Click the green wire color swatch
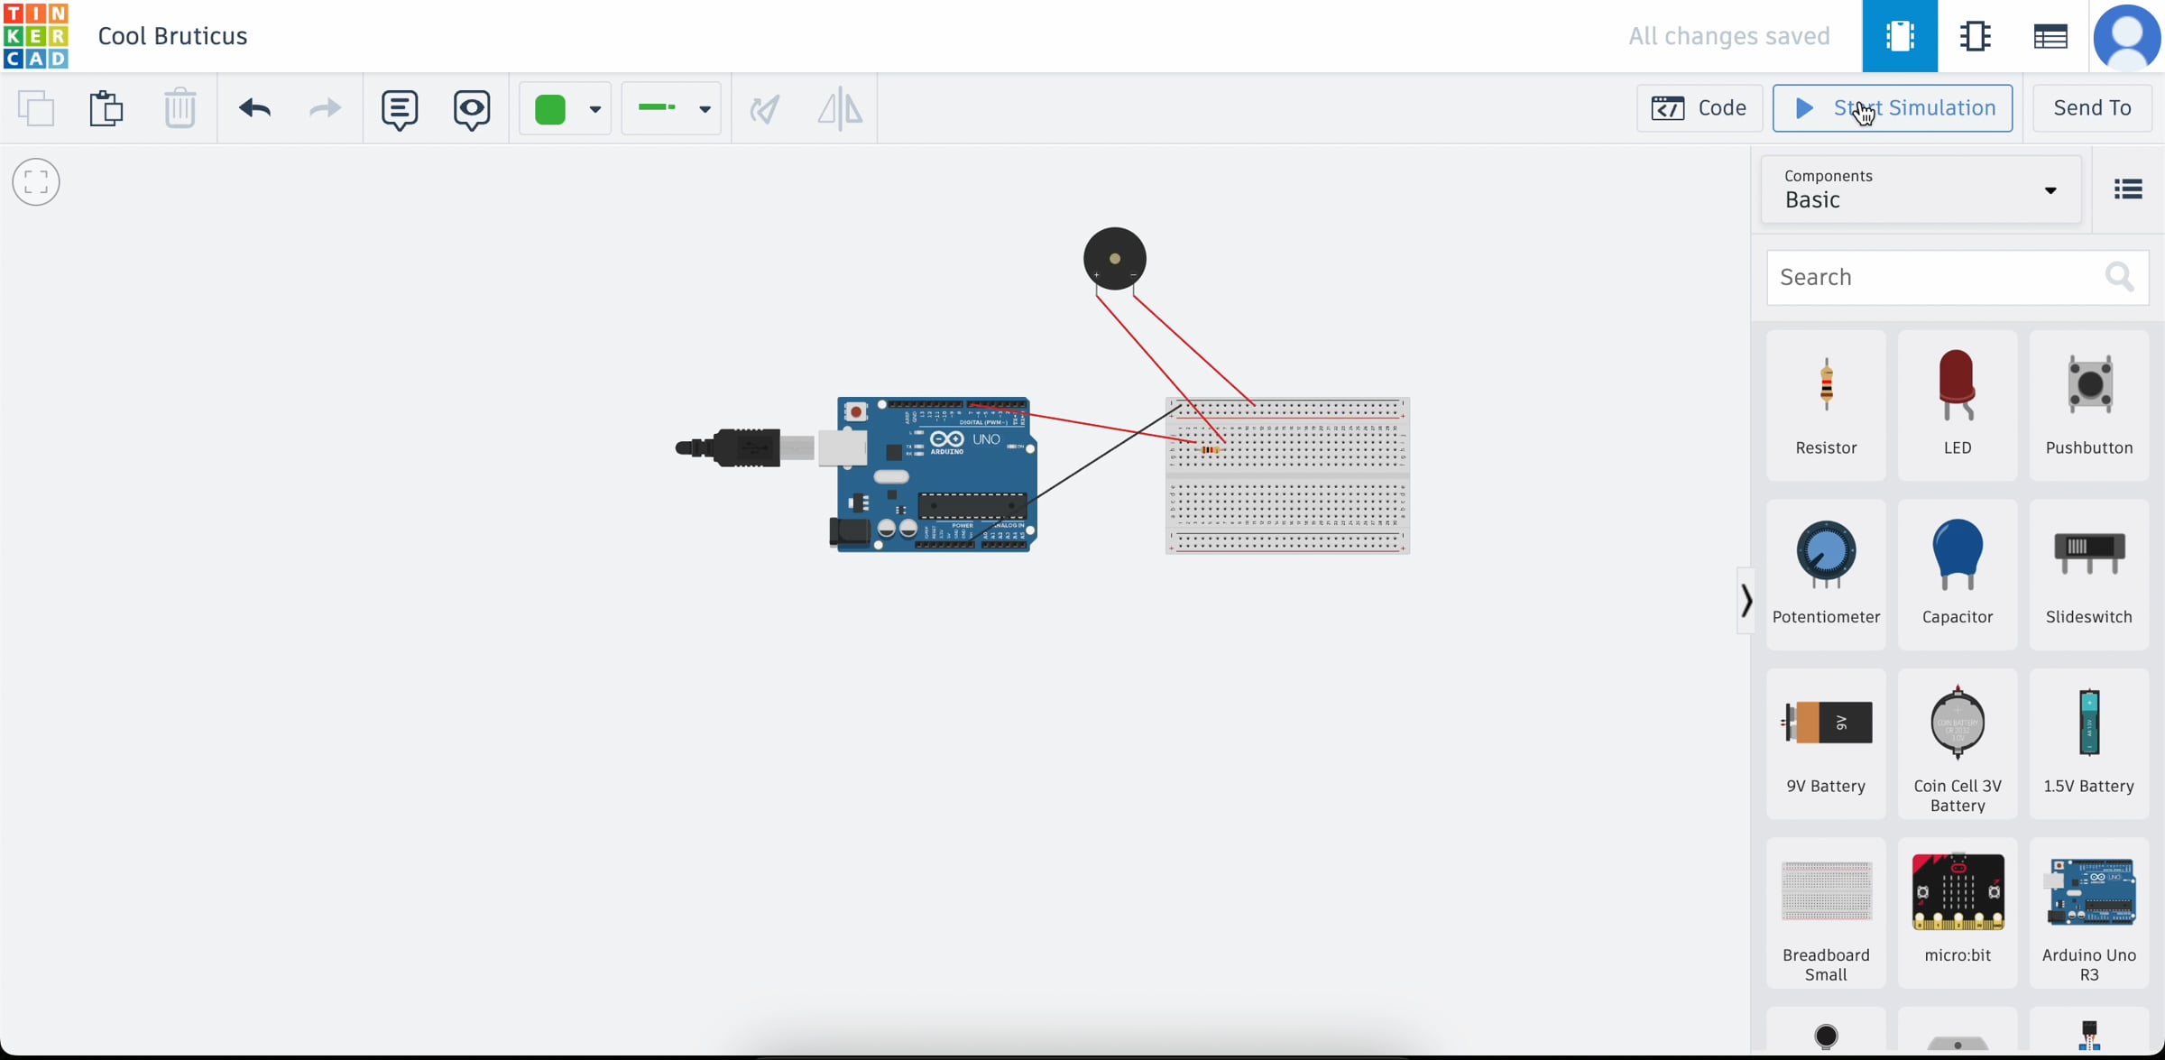 pos(550,109)
